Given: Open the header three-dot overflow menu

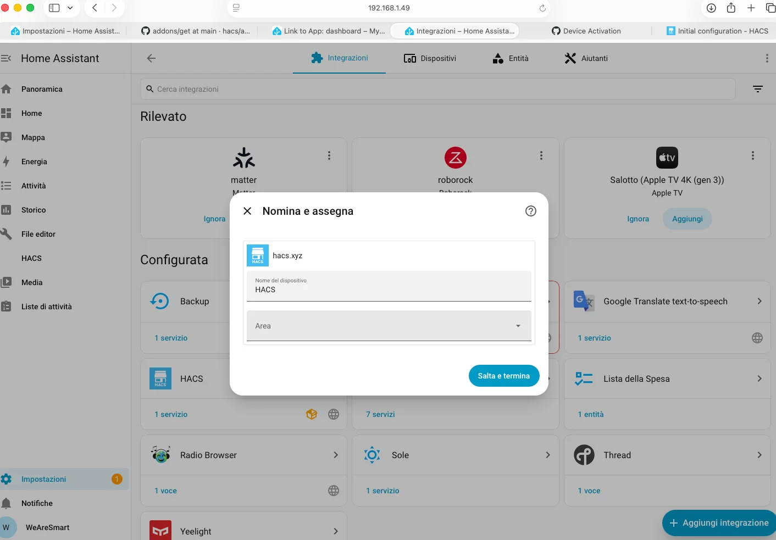Looking at the screenshot, I should [767, 58].
